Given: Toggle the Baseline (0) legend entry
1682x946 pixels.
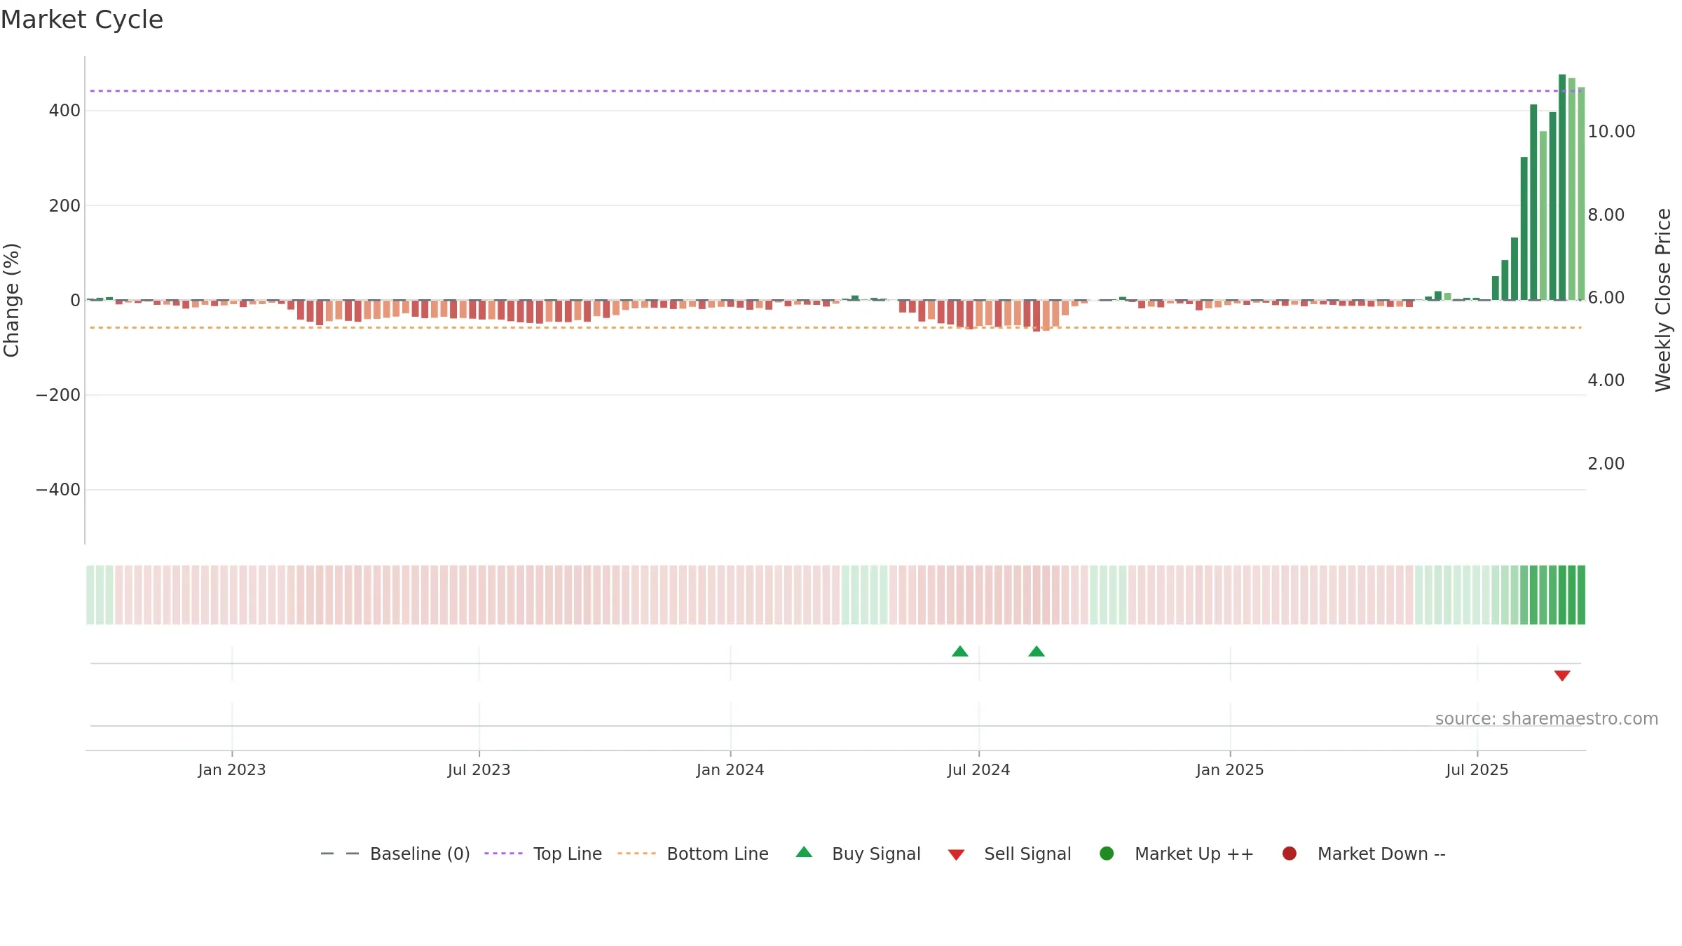Looking at the screenshot, I should 395,854.
